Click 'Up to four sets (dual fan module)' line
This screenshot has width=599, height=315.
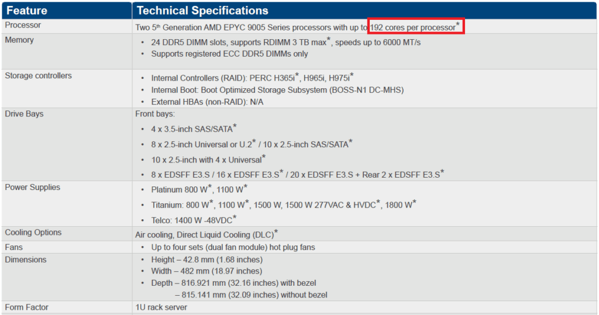(233, 247)
